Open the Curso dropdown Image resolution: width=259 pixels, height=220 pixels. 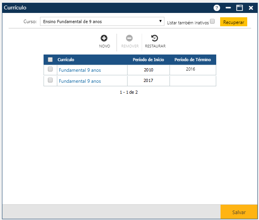102,22
